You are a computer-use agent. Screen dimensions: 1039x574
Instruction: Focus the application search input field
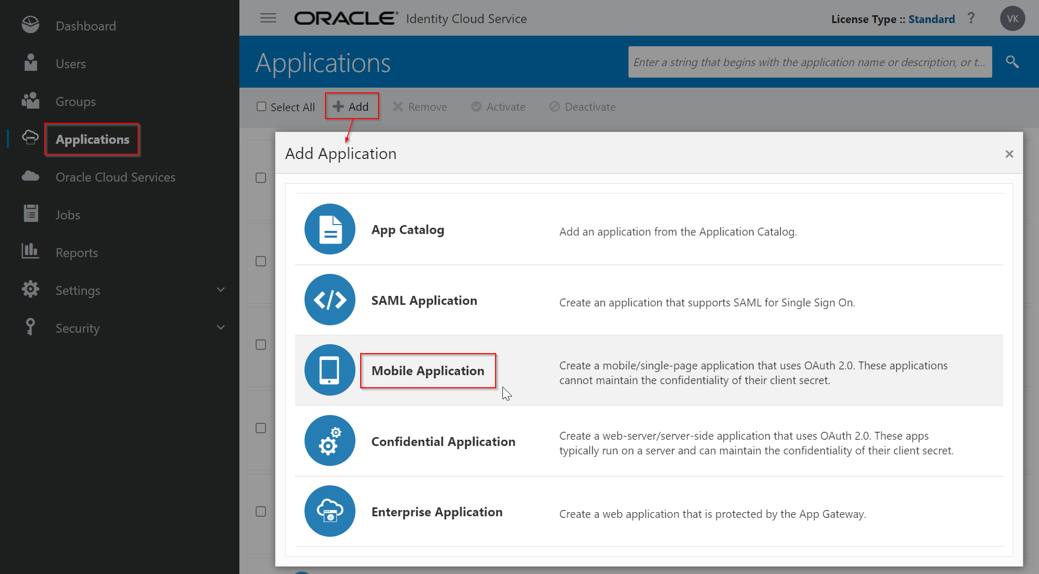(x=810, y=62)
